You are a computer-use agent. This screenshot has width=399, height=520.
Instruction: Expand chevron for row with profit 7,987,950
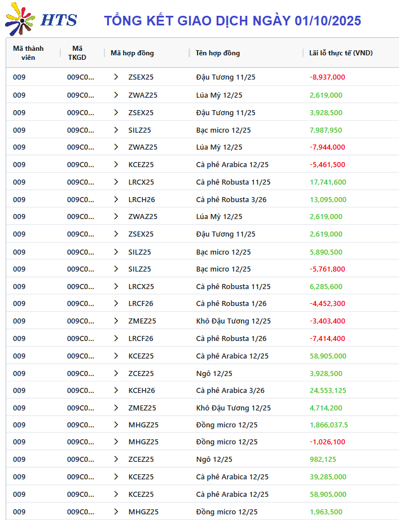pos(116,130)
